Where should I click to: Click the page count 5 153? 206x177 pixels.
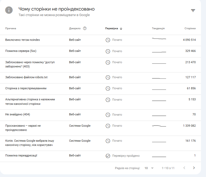coord(192,99)
